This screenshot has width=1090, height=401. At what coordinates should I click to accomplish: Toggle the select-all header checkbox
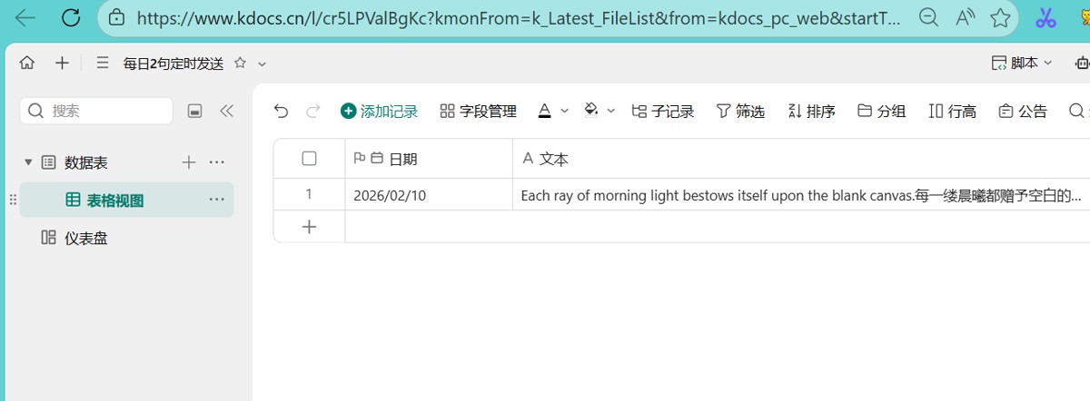point(309,159)
